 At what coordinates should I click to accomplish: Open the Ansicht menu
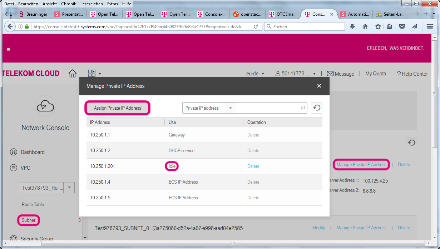pyautogui.click(x=50, y=4)
